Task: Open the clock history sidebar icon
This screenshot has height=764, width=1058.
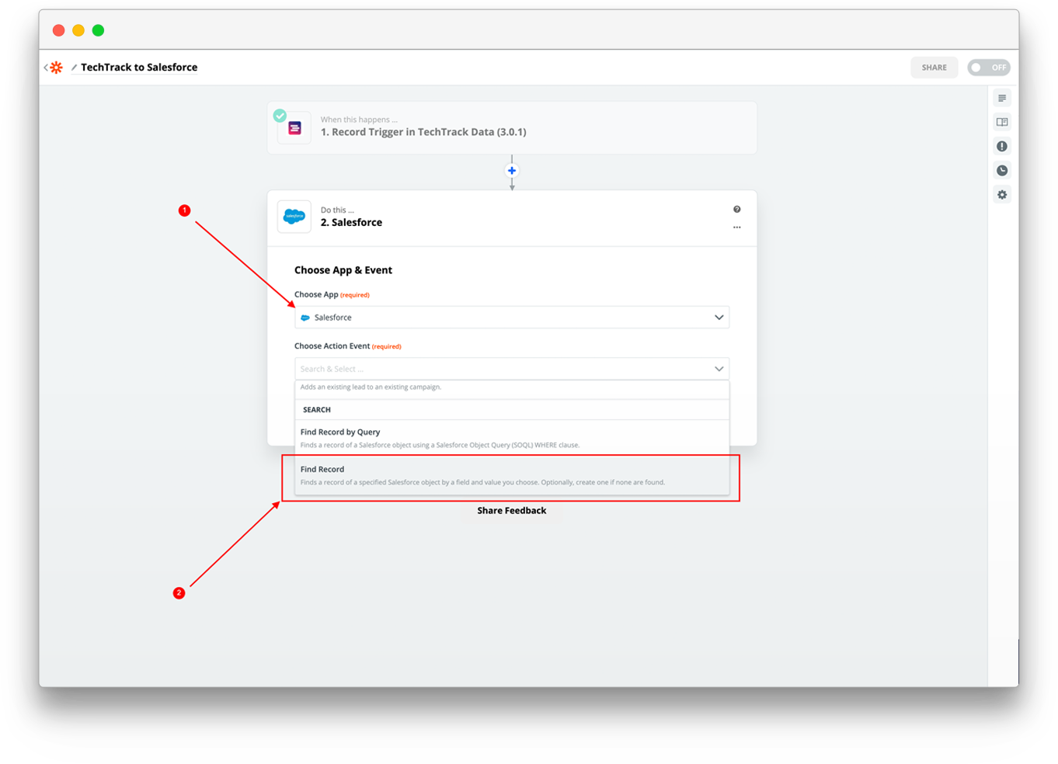Action: pos(1002,171)
